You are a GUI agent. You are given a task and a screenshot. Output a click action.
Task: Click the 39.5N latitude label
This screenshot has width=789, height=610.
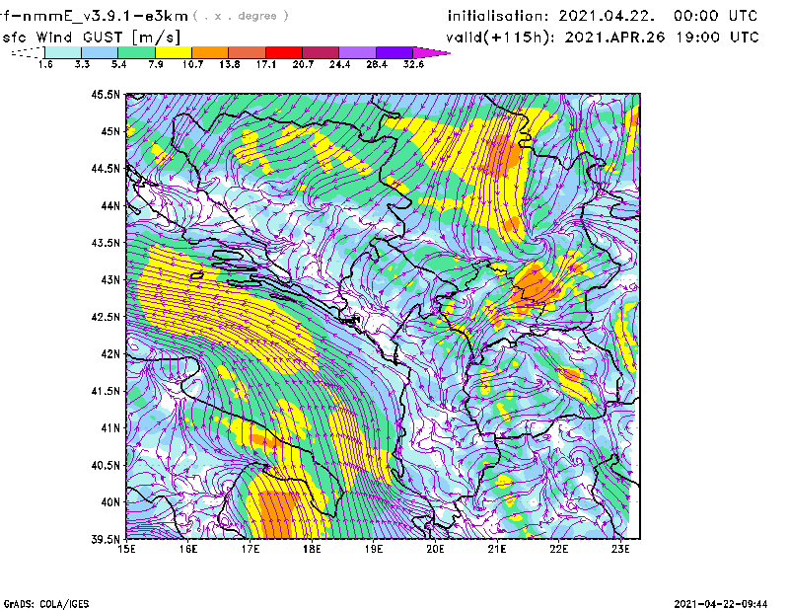106,540
